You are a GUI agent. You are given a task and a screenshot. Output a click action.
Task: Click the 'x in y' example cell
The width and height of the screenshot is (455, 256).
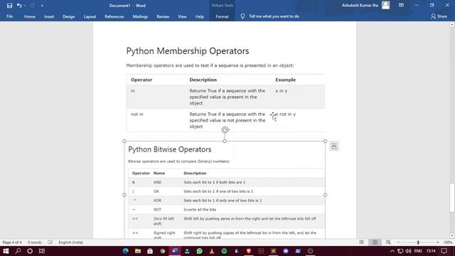pyautogui.click(x=282, y=91)
